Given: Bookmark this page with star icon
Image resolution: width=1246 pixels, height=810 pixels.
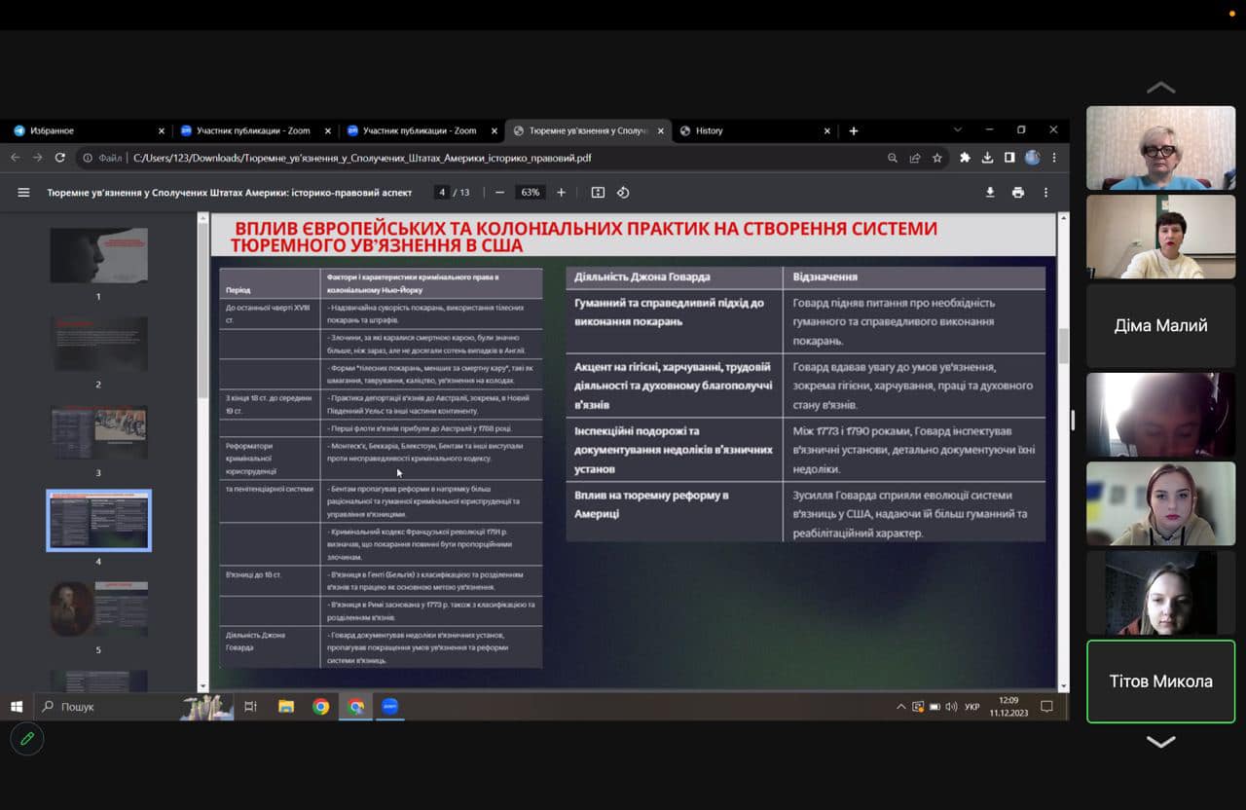Looking at the screenshot, I should (x=937, y=158).
